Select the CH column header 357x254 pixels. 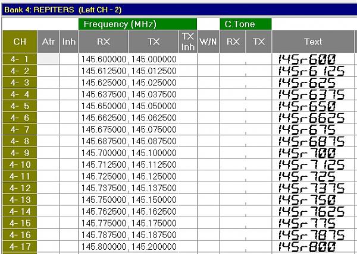tap(20, 42)
